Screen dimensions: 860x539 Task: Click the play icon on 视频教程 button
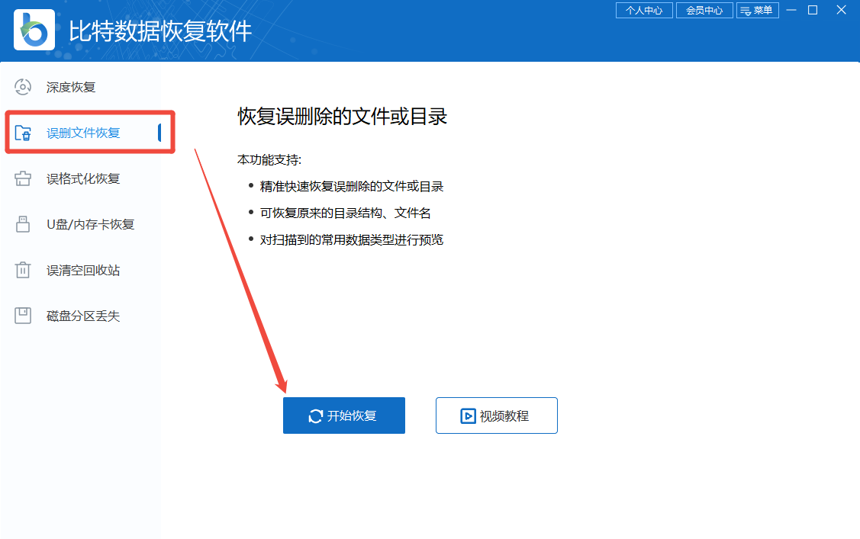tap(468, 416)
